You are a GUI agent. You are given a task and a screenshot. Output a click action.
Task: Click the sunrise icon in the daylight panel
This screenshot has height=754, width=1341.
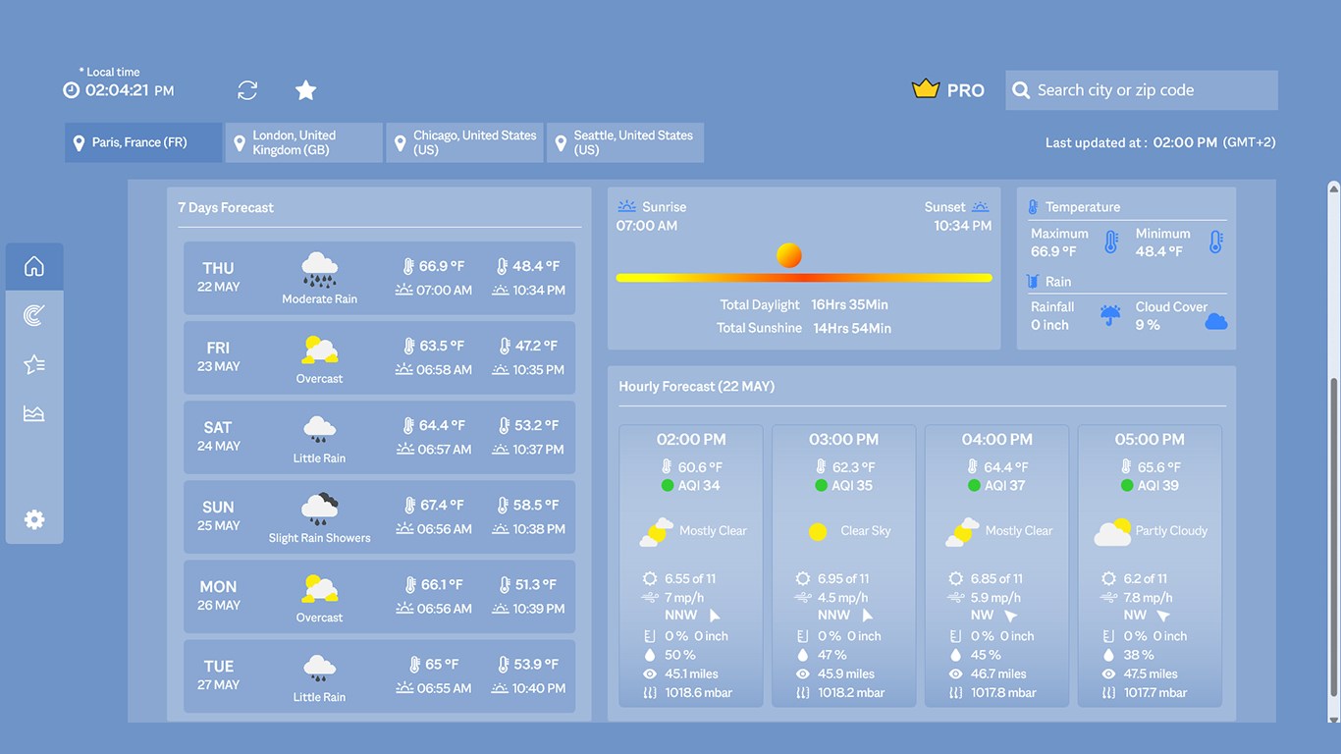(x=625, y=206)
